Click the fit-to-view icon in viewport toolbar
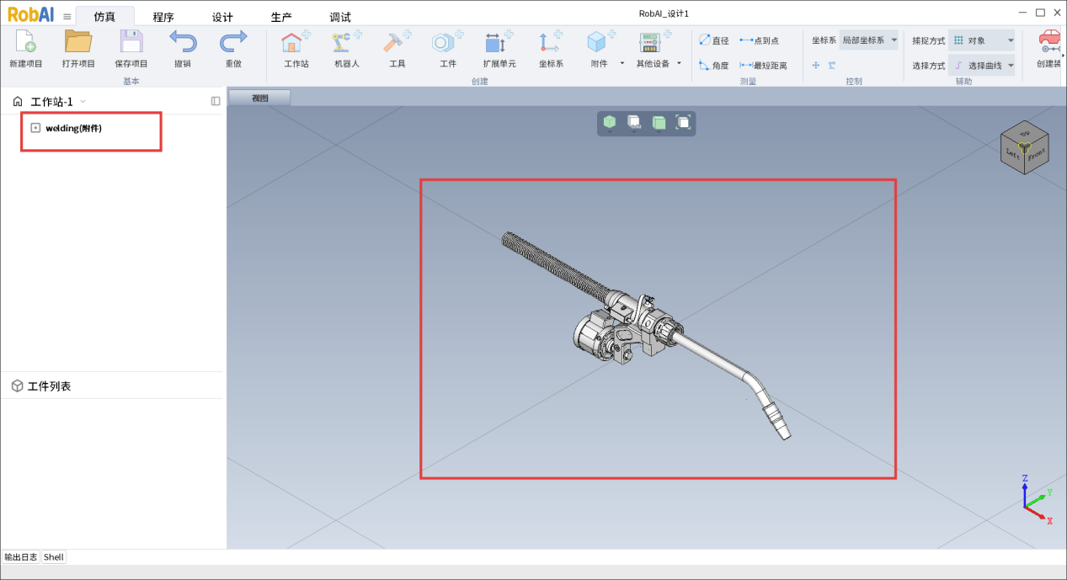1067x580 pixels. 684,123
